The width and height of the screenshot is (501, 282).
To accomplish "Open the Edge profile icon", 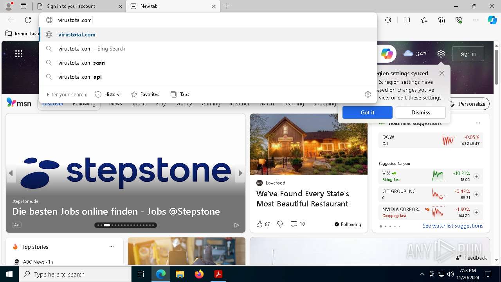I will (x=9, y=6).
